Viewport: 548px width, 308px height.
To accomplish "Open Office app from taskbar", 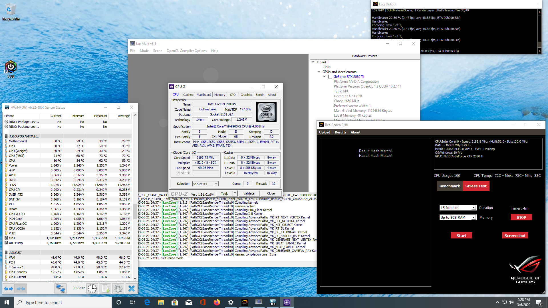I will (203, 302).
